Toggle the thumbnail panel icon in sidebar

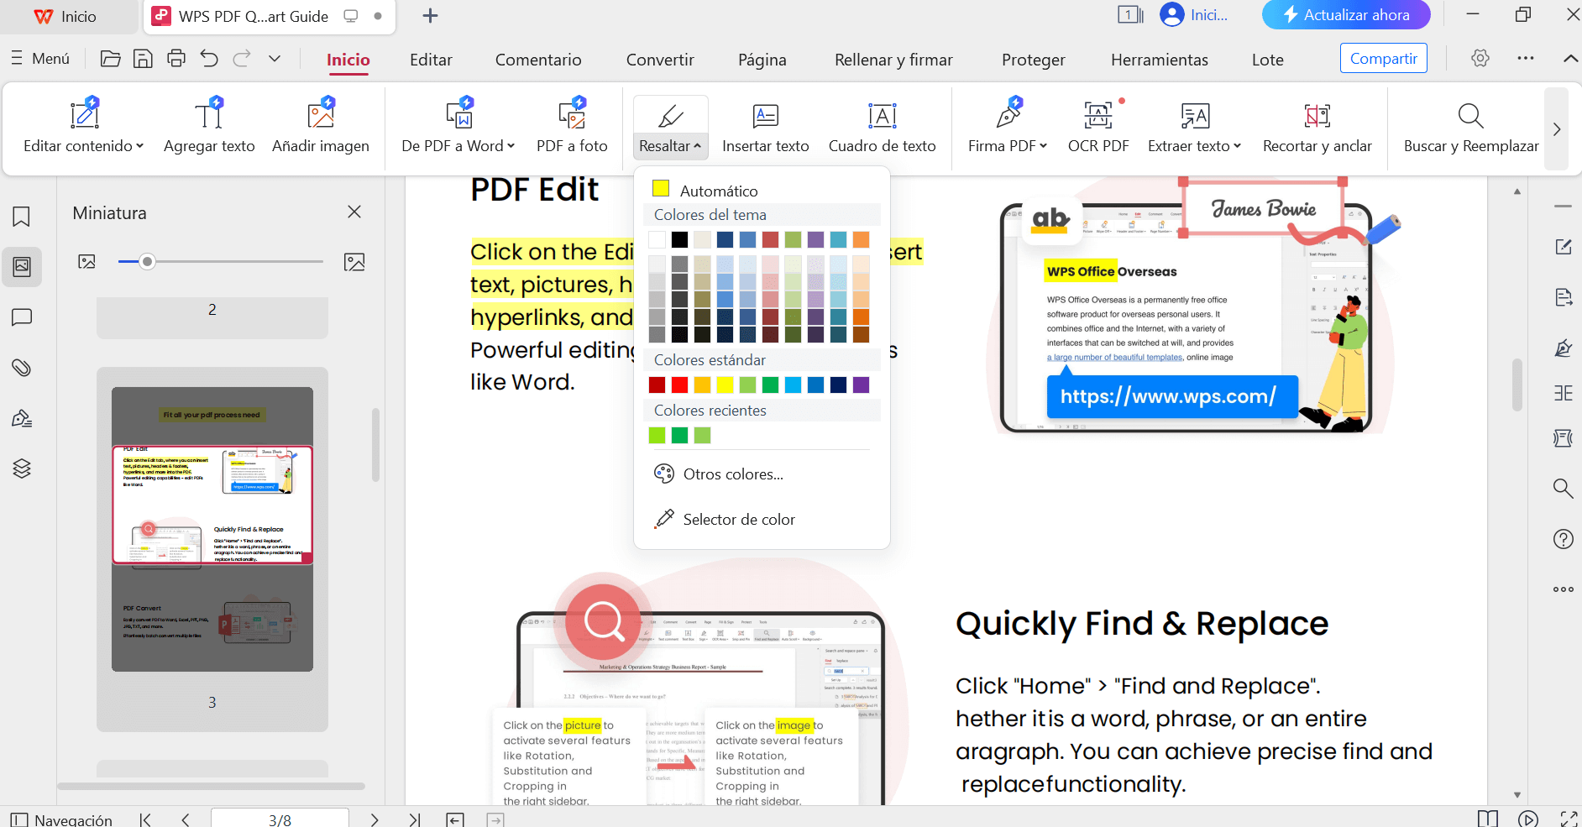pos(22,267)
